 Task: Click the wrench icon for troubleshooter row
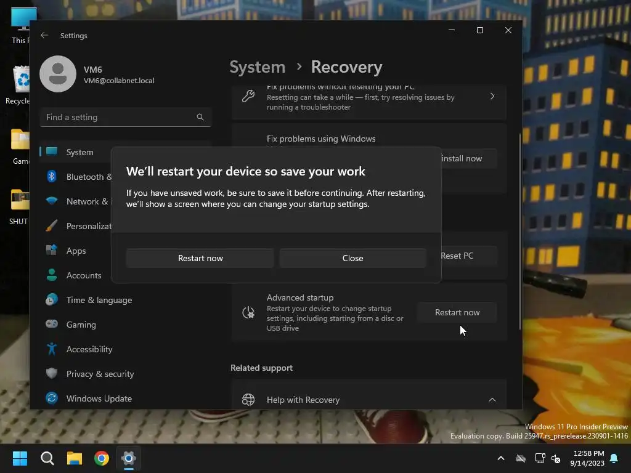(x=248, y=96)
